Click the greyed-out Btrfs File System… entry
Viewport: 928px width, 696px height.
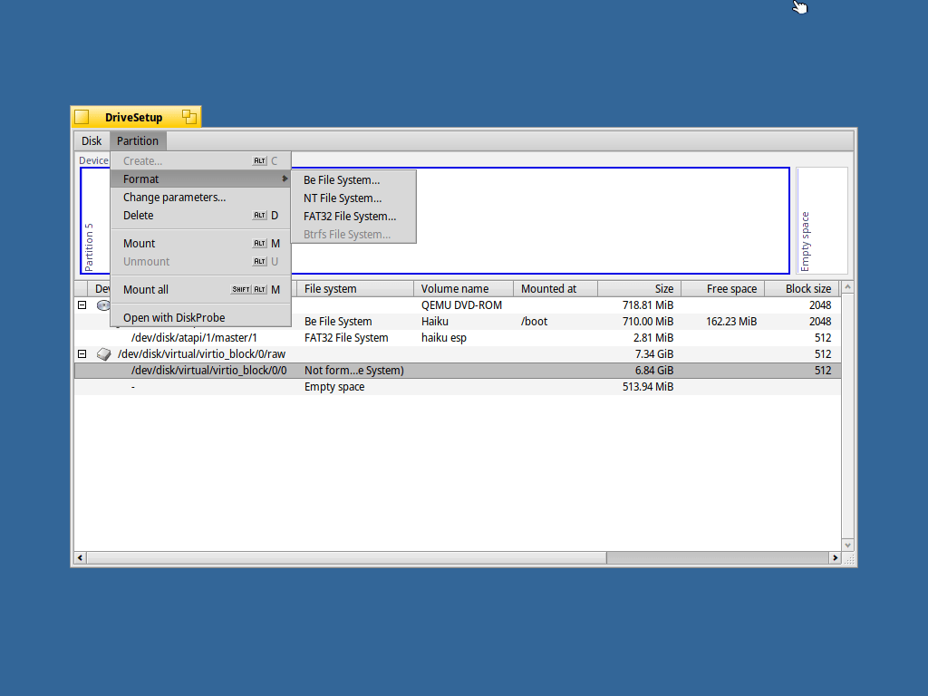(353, 235)
